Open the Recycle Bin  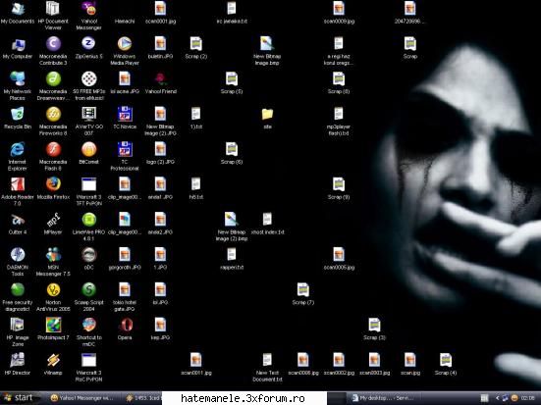pos(18,118)
